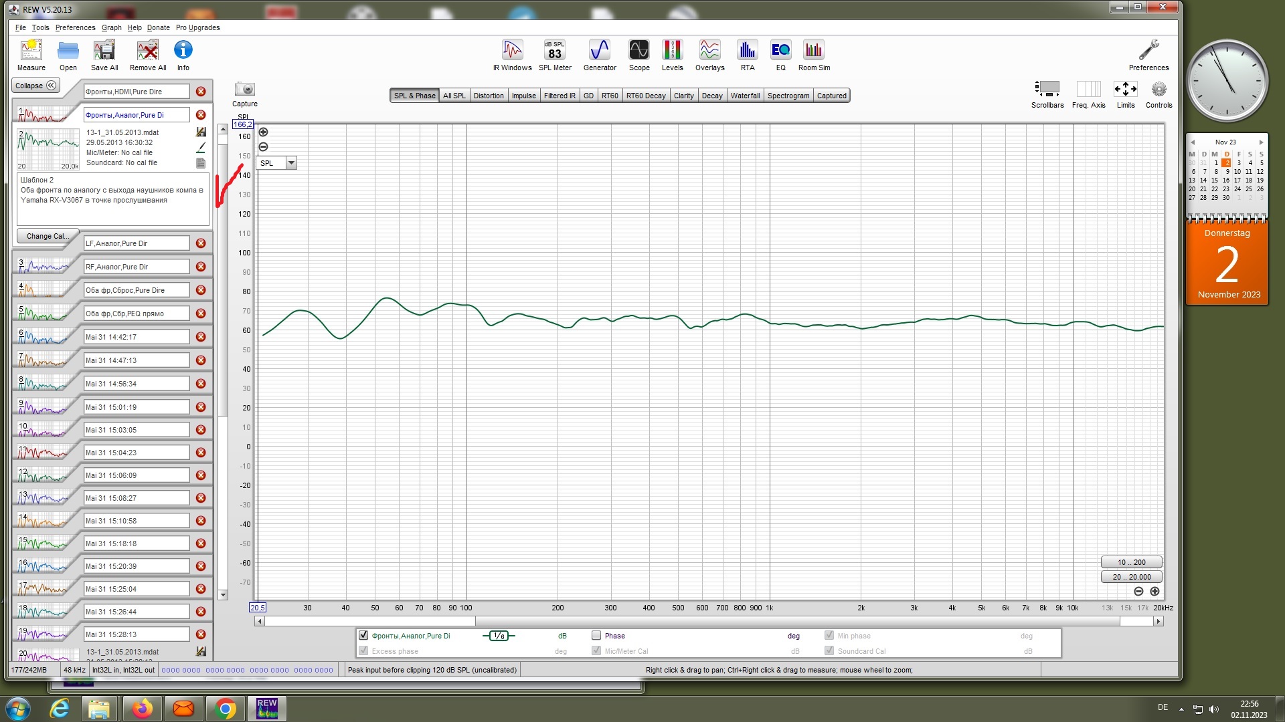The width and height of the screenshot is (1285, 722).
Task: Uncheck the Фронты,Аналог,Pure Di trace checkbox
Action: tap(363, 635)
